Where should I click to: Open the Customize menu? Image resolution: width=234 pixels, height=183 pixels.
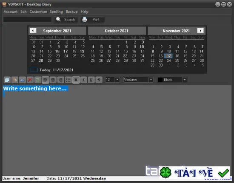click(x=38, y=12)
